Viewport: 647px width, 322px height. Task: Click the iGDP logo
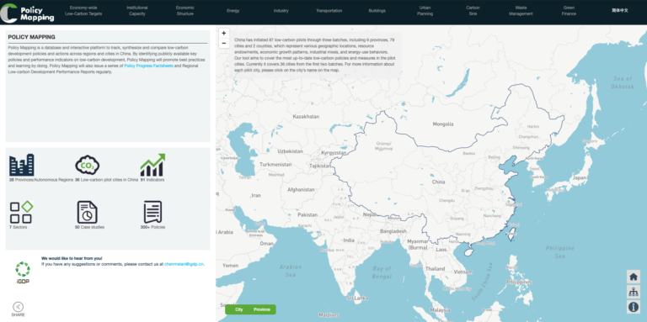coord(23,272)
